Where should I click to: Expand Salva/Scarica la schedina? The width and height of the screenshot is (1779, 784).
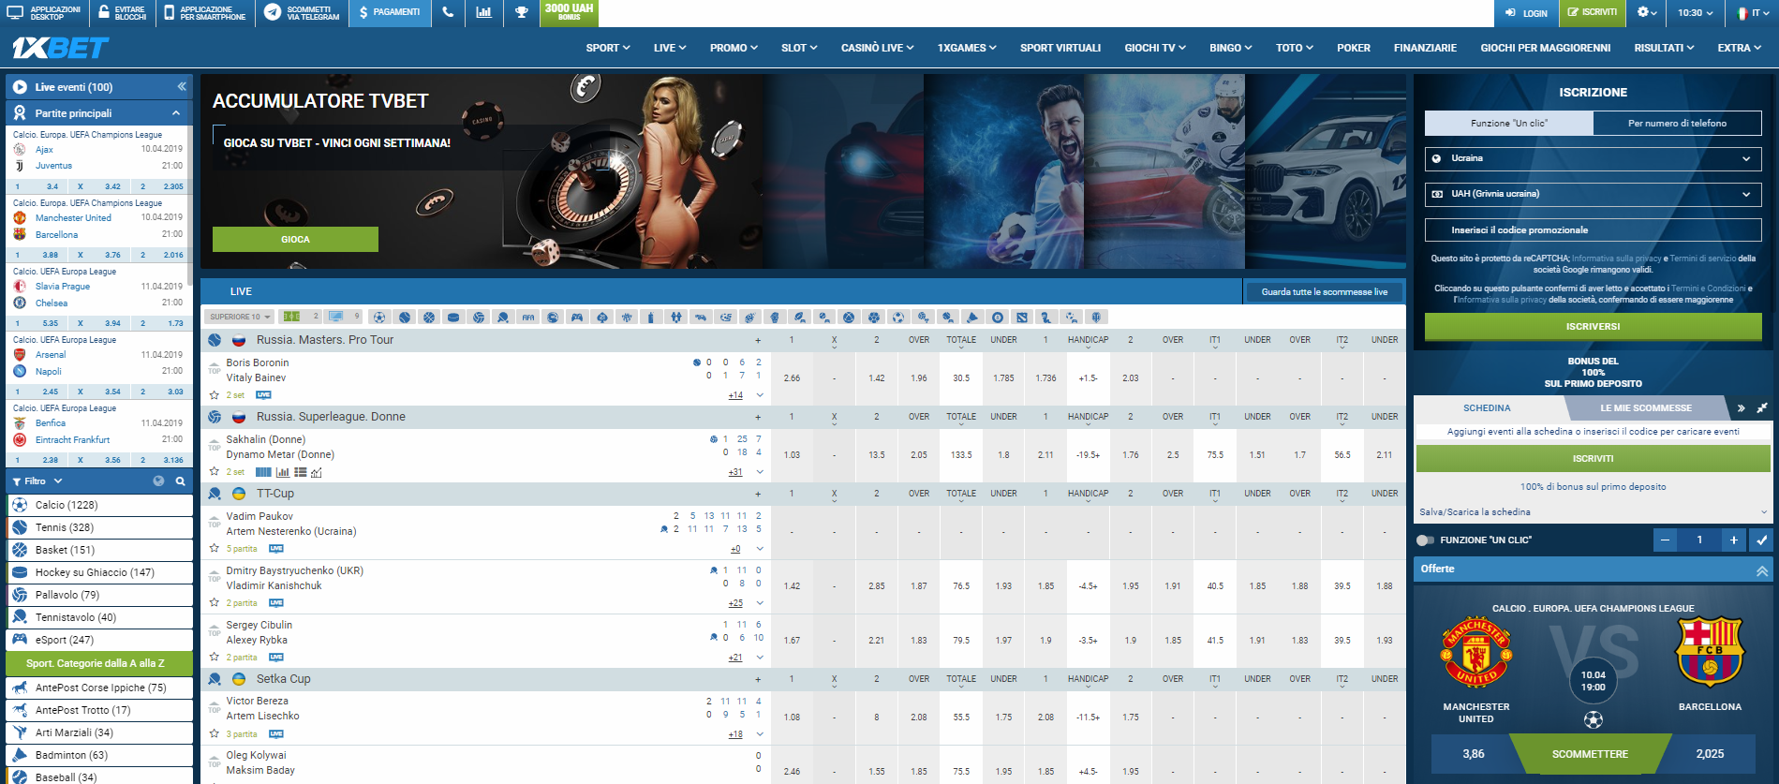pyautogui.click(x=1593, y=512)
